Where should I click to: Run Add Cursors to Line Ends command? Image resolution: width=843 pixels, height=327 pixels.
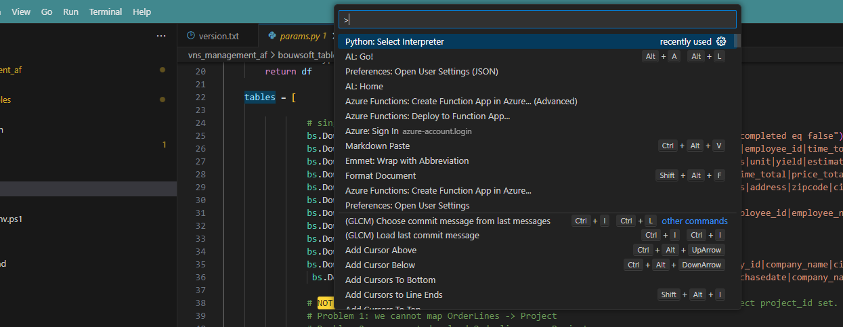pyautogui.click(x=537, y=295)
